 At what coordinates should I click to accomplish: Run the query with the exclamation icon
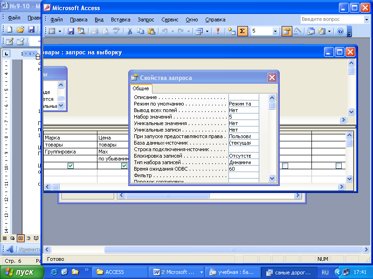(218, 31)
